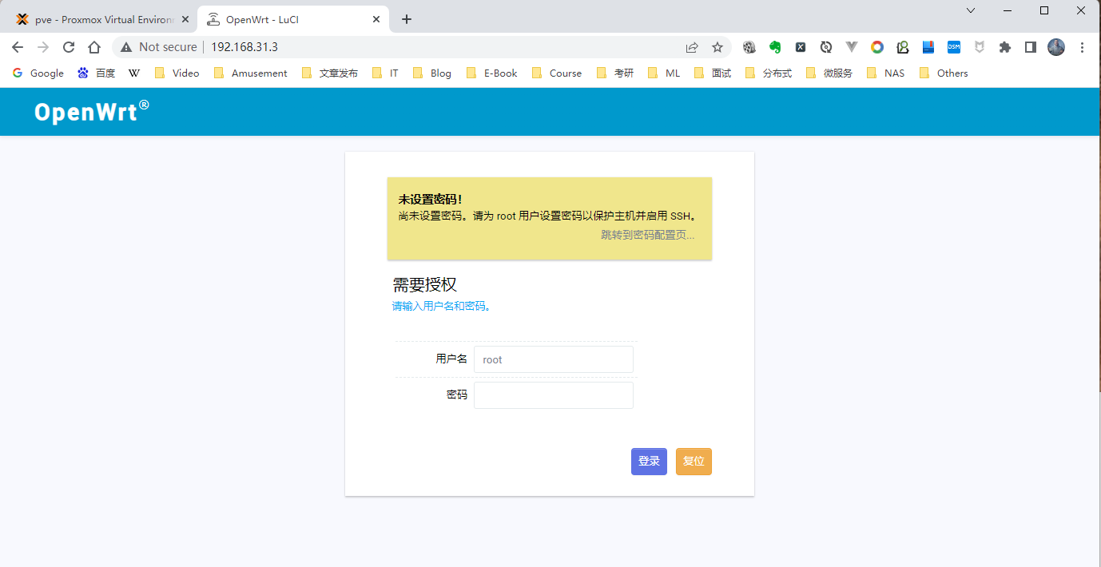Expand the tab search dropdown arrow
The width and height of the screenshot is (1101, 567).
(971, 10)
